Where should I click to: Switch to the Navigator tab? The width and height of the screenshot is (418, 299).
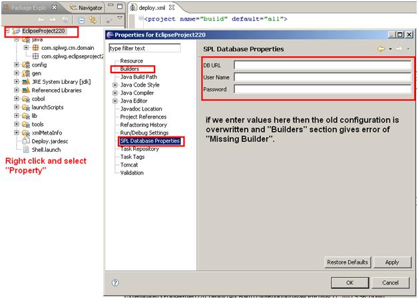[86, 8]
